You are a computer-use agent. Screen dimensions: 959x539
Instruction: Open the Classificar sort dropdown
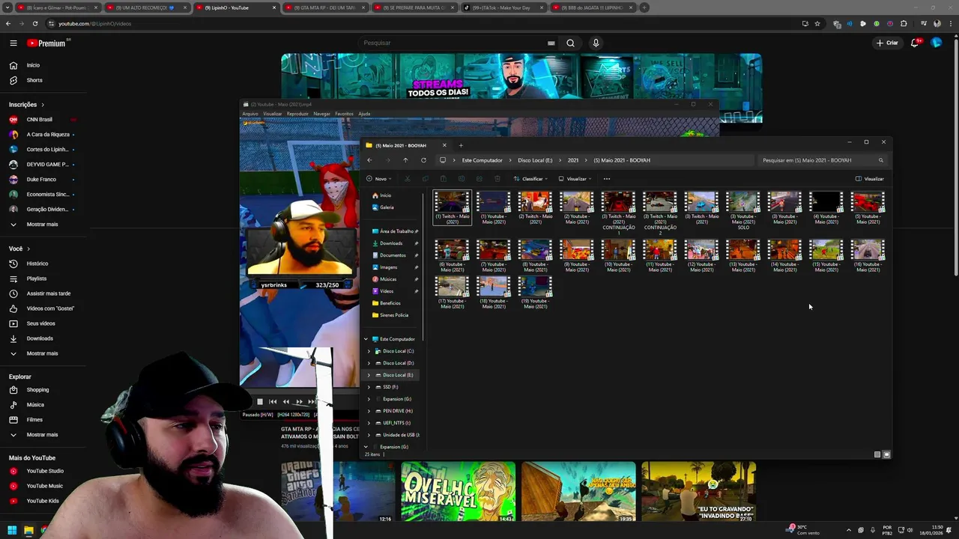point(530,179)
